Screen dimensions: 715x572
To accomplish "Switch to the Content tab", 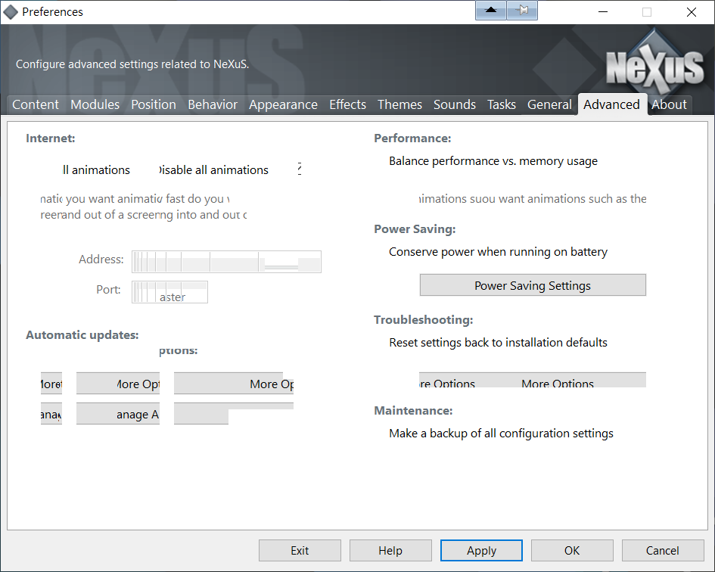I will click(36, 104).
